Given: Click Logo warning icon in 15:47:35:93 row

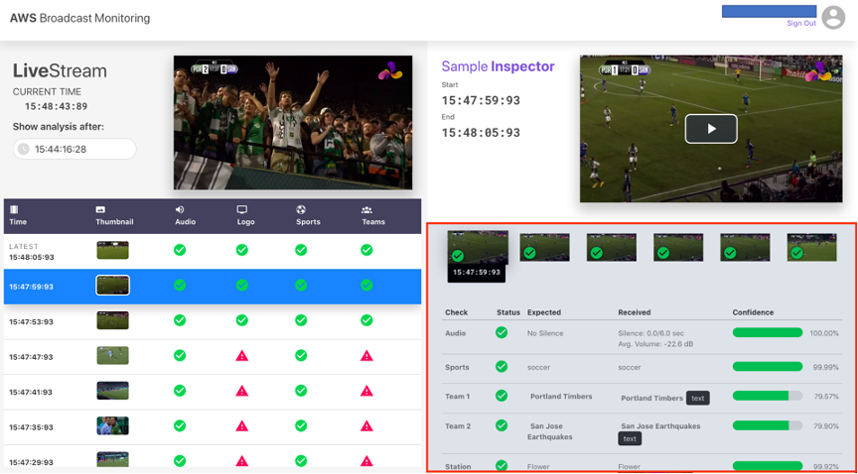Looking at the screenshot, I should coord(242,425).
